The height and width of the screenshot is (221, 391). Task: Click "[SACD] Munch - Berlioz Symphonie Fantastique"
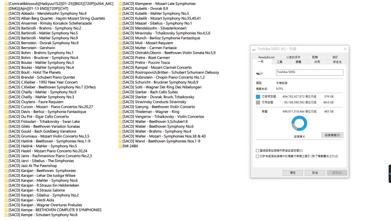[161, 38]
